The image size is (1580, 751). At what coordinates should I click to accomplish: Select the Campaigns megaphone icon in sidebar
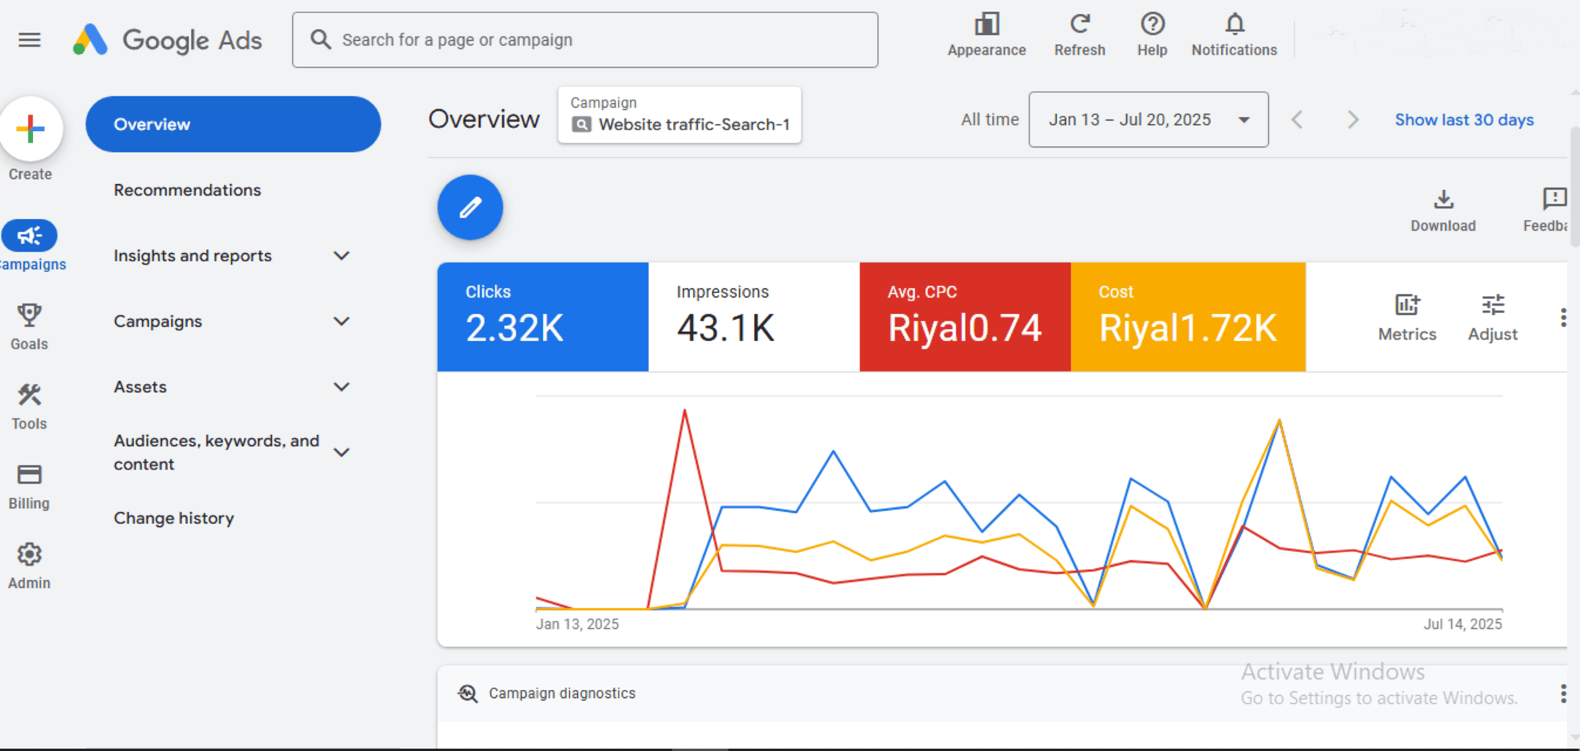[29, 236]
